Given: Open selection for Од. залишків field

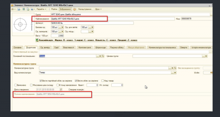Looking at the screenshot, I should click(x=60, y=31).
